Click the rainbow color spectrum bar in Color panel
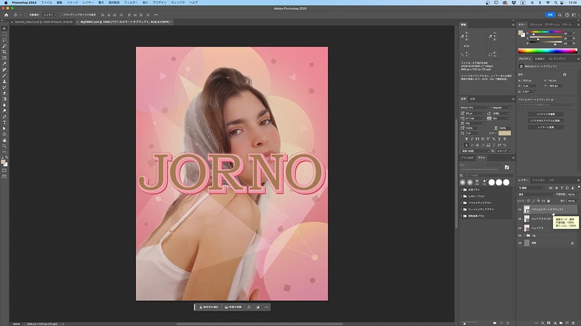581x326 pixels. click(548, 51)
